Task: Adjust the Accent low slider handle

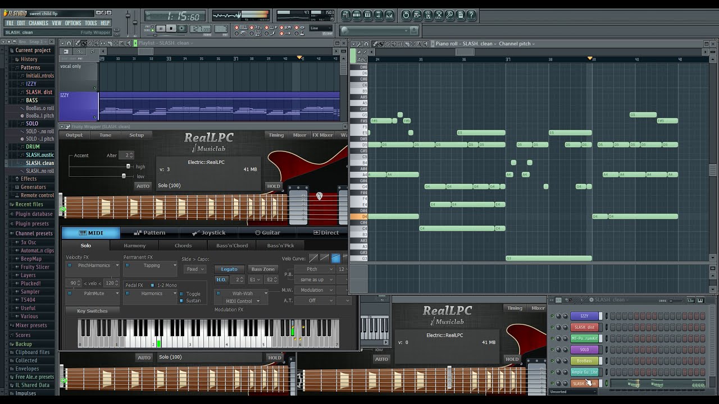Action: coord(124,176)
